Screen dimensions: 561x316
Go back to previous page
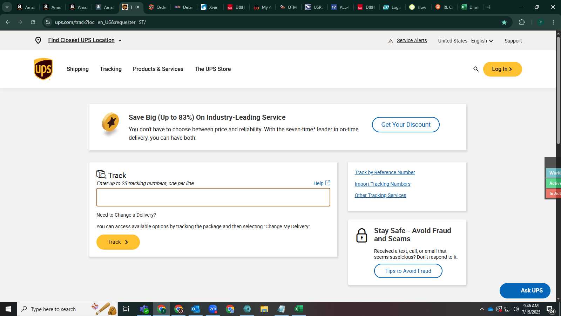click(8, 22)
